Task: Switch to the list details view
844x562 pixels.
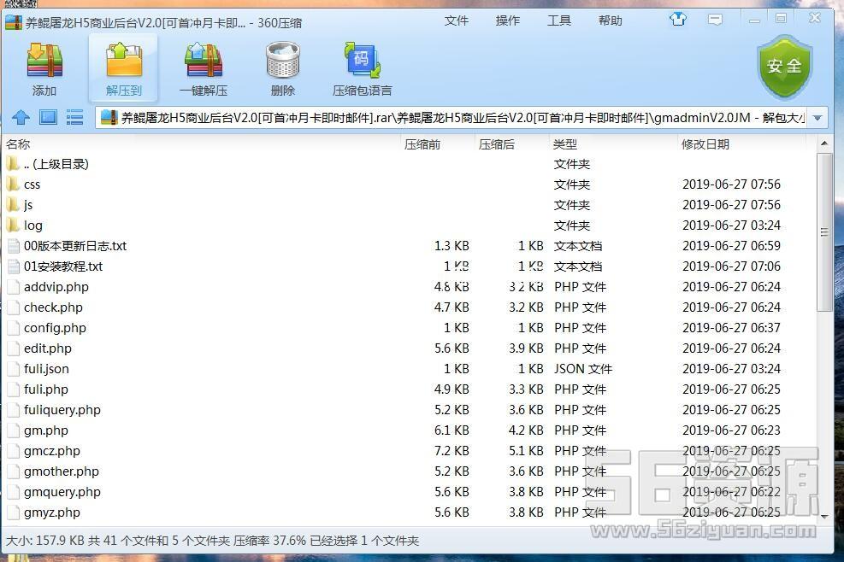Action: (x=74, y=117)
